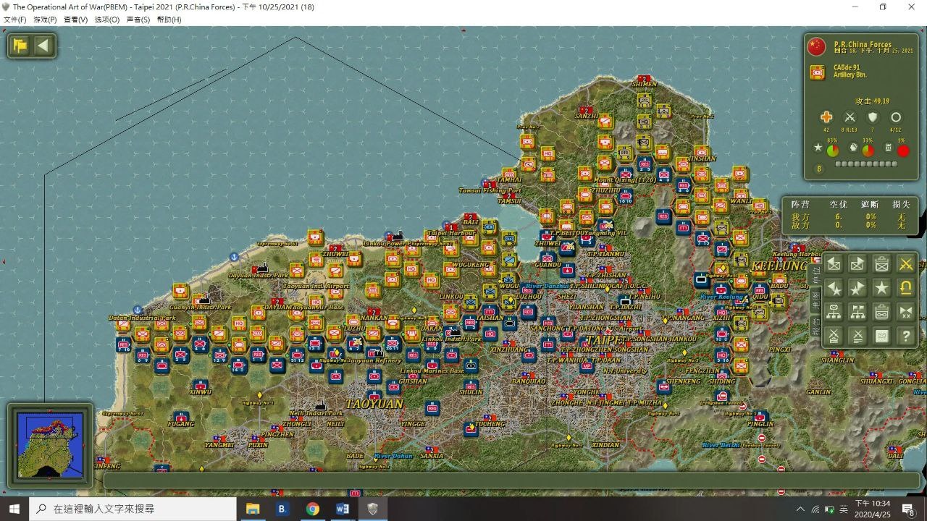The width and height of the screenshot is (927, 521).
Task: Click the CABde.91 artillery unit icon
Action: (818, 72)
